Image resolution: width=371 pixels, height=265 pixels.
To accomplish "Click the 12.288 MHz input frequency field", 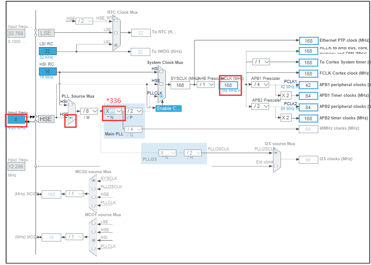I will click(16, 166).
